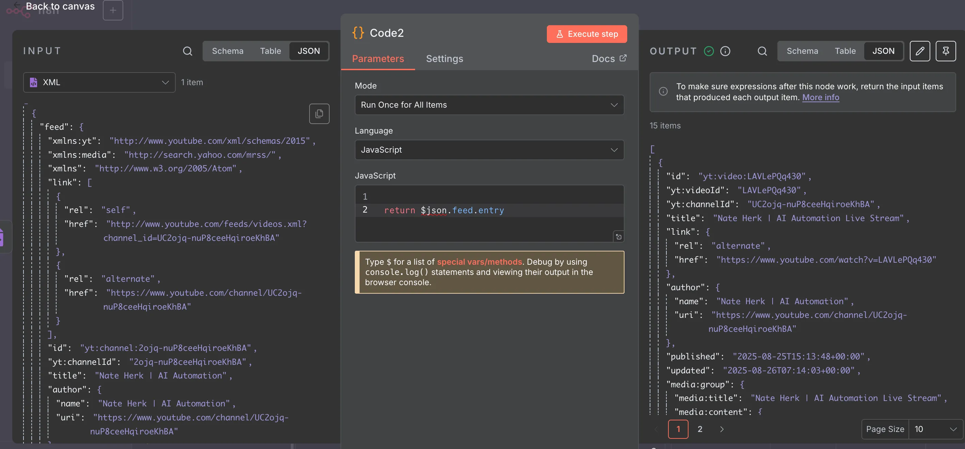The image size is (965, 449).
Task: Click the "self" rel value in input
Action: [x=116, y=210]
